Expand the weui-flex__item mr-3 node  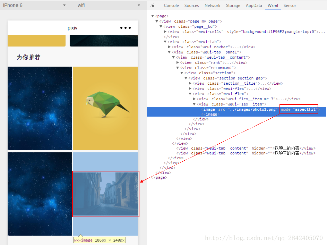tap(194, 99)
